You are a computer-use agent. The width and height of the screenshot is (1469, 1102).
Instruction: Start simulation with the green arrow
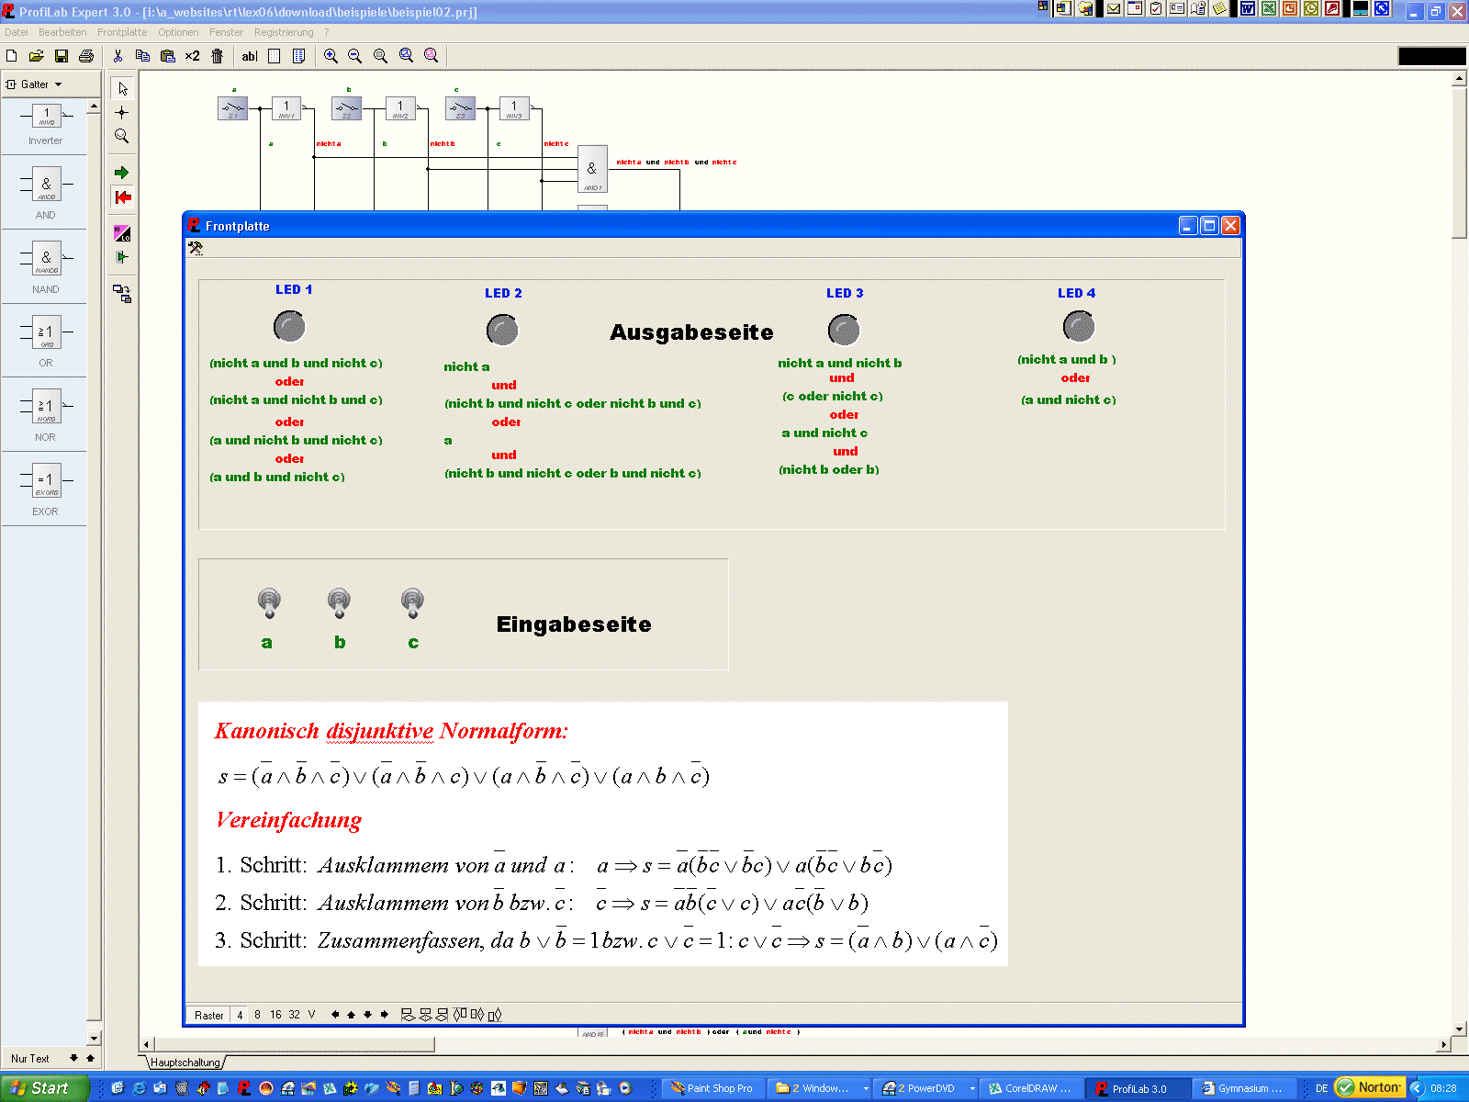pos(122,173)
